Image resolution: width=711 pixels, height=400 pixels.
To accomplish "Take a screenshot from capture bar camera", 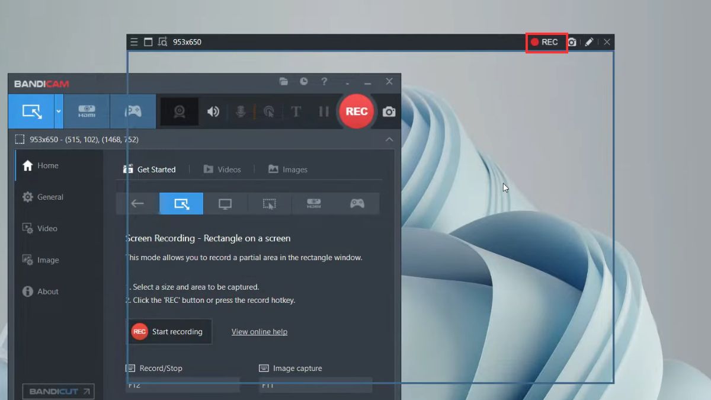I will click(x=572, y=42).
